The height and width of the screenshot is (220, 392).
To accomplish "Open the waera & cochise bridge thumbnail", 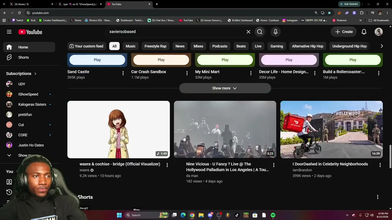I will [119, 130].
